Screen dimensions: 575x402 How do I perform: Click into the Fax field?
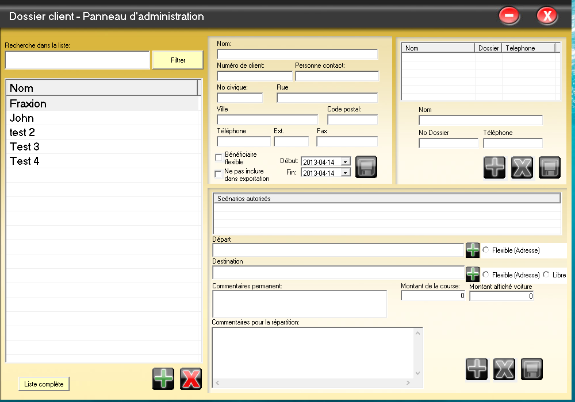coord(347,141)
